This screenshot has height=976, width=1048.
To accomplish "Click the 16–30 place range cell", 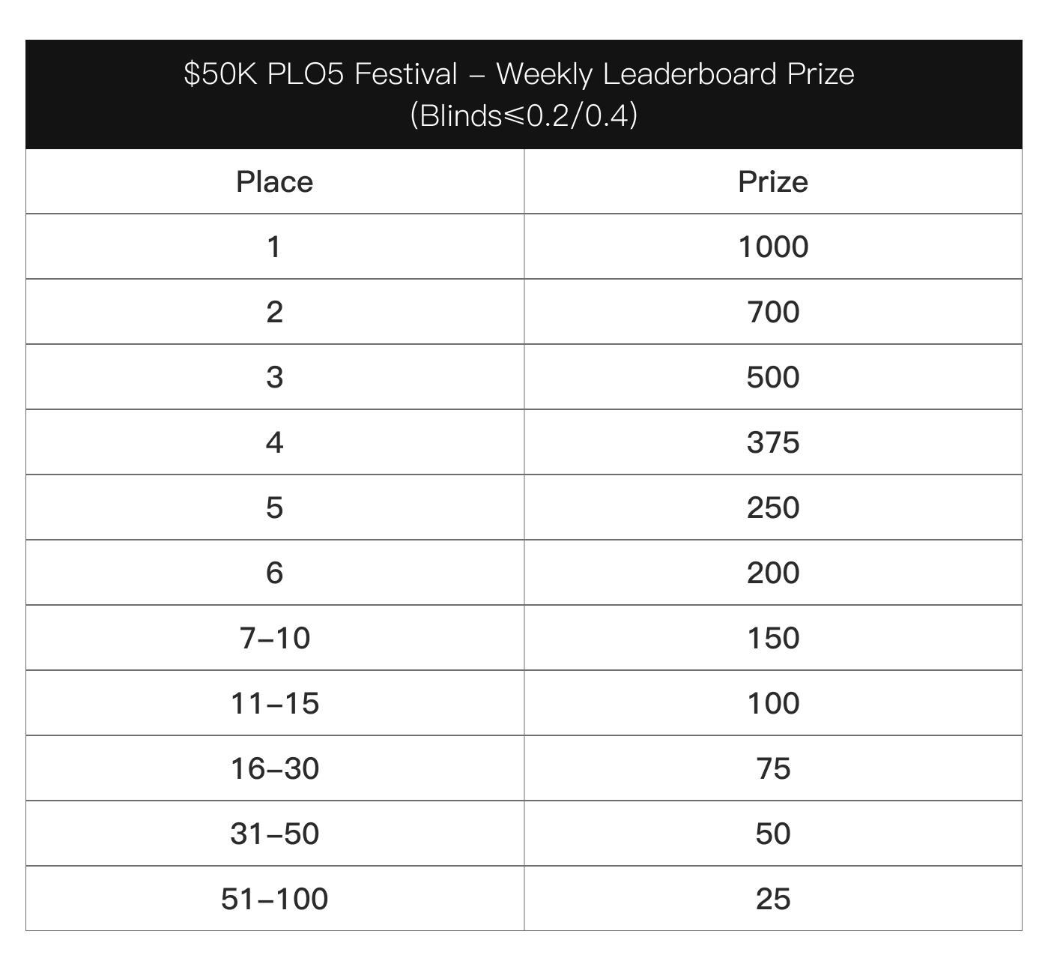I will pos(275,768).
